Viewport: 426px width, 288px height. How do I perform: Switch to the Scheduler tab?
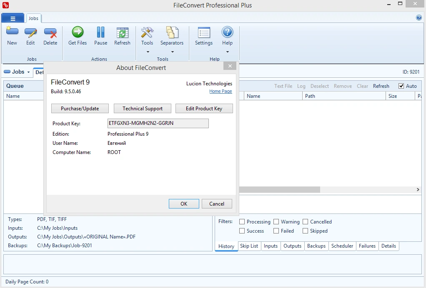(342, 246)
